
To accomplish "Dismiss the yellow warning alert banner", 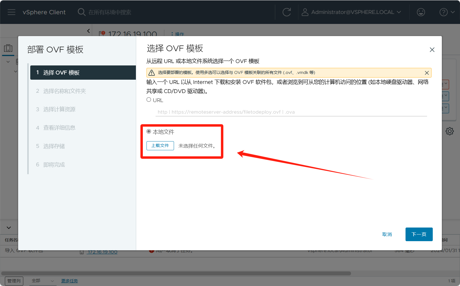I will (x=427, y=73).
